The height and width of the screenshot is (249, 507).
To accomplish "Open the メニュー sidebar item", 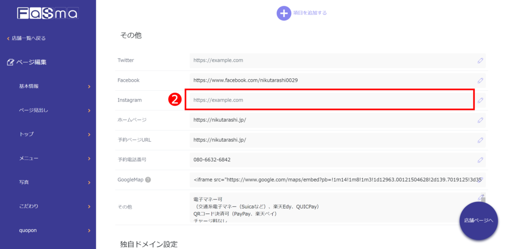I will click(53, 158).
